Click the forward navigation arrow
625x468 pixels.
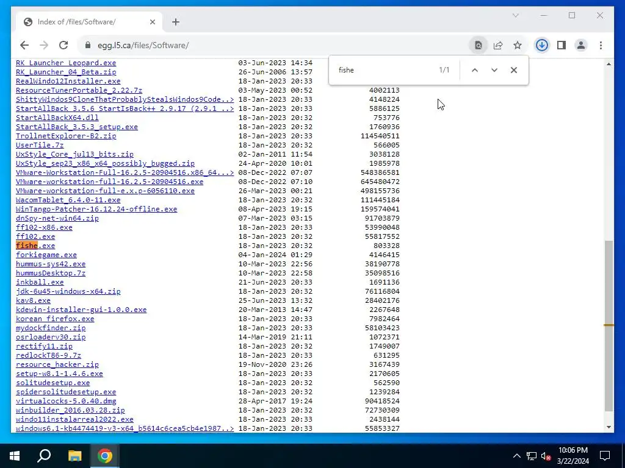pyautogui.click(x=44, y=45)
